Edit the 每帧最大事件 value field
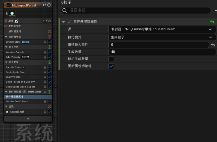This screenshot has height=142, width=217. pos(158,45)
